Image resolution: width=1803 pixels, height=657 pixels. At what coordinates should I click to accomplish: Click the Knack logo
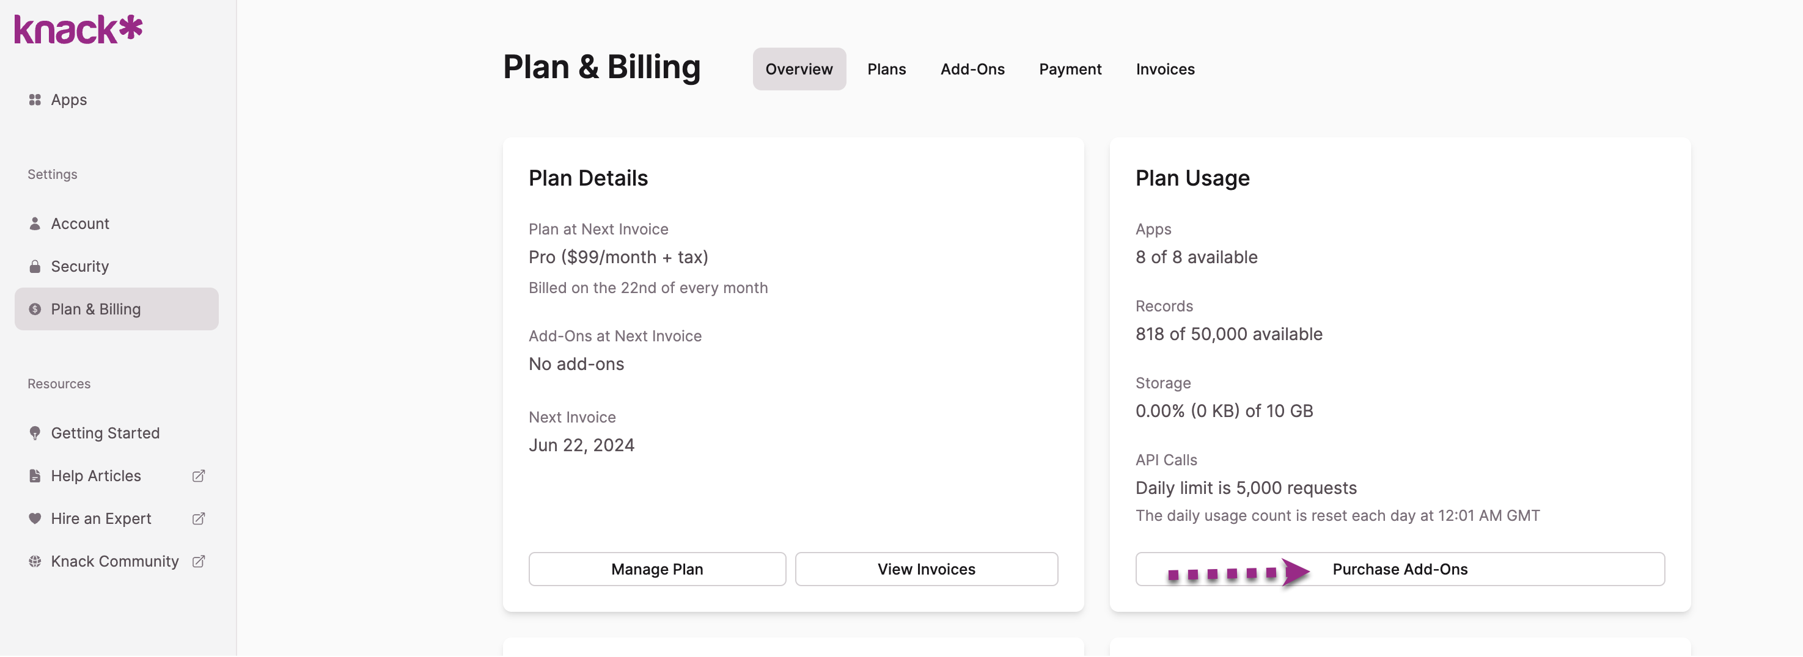pyautogui.click(x=78, y=29)
